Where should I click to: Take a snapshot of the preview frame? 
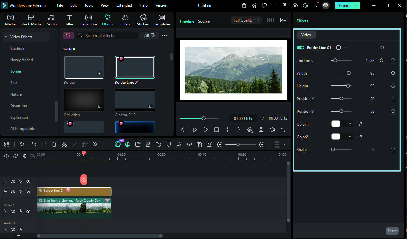[261, 130]
